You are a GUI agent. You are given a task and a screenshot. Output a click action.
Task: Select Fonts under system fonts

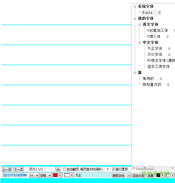tap(147, 13)
